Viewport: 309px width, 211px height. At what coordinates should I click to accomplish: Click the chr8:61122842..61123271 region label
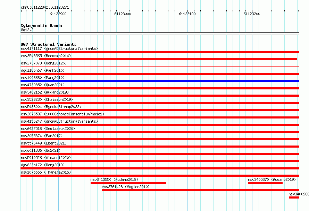45,7
